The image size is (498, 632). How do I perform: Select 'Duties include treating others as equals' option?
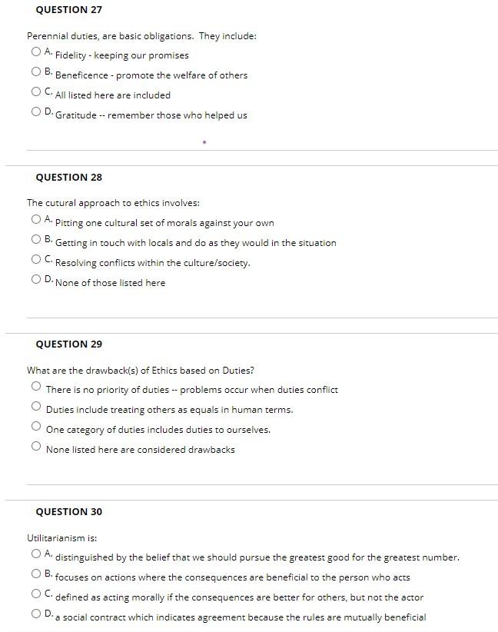[35, 405]
